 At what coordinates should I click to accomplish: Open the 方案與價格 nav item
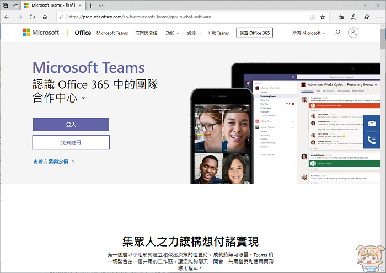[x=147, y=33]
